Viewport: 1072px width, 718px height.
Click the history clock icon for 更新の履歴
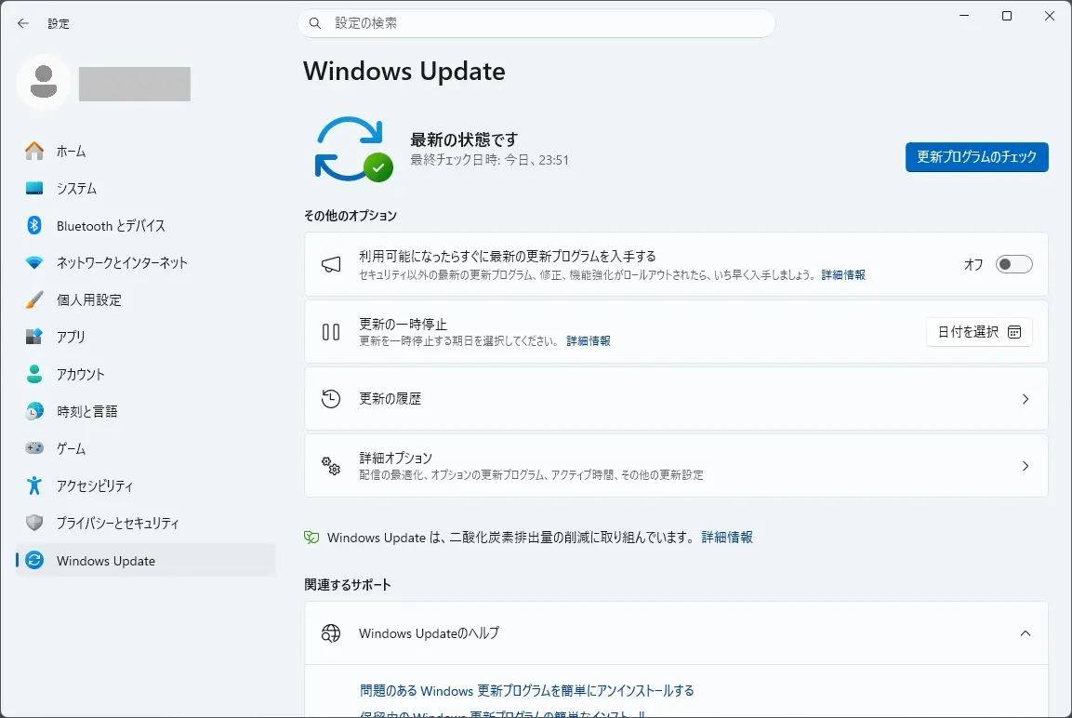pos(331,399)
